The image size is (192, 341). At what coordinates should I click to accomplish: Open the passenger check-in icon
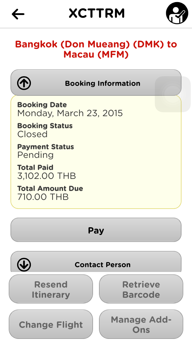point(177,14)
